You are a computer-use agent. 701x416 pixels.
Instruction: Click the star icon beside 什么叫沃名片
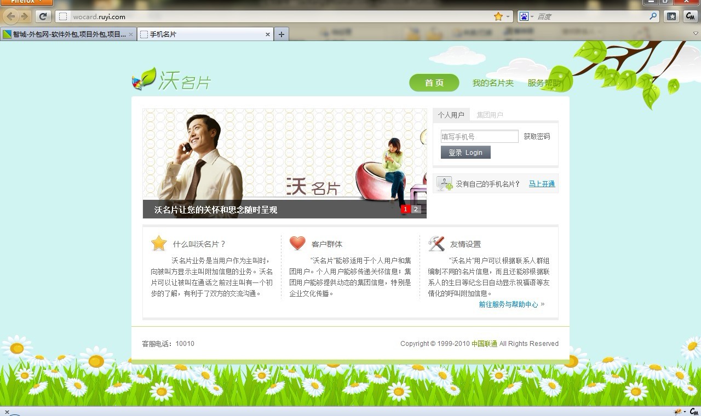pos(159,243)
